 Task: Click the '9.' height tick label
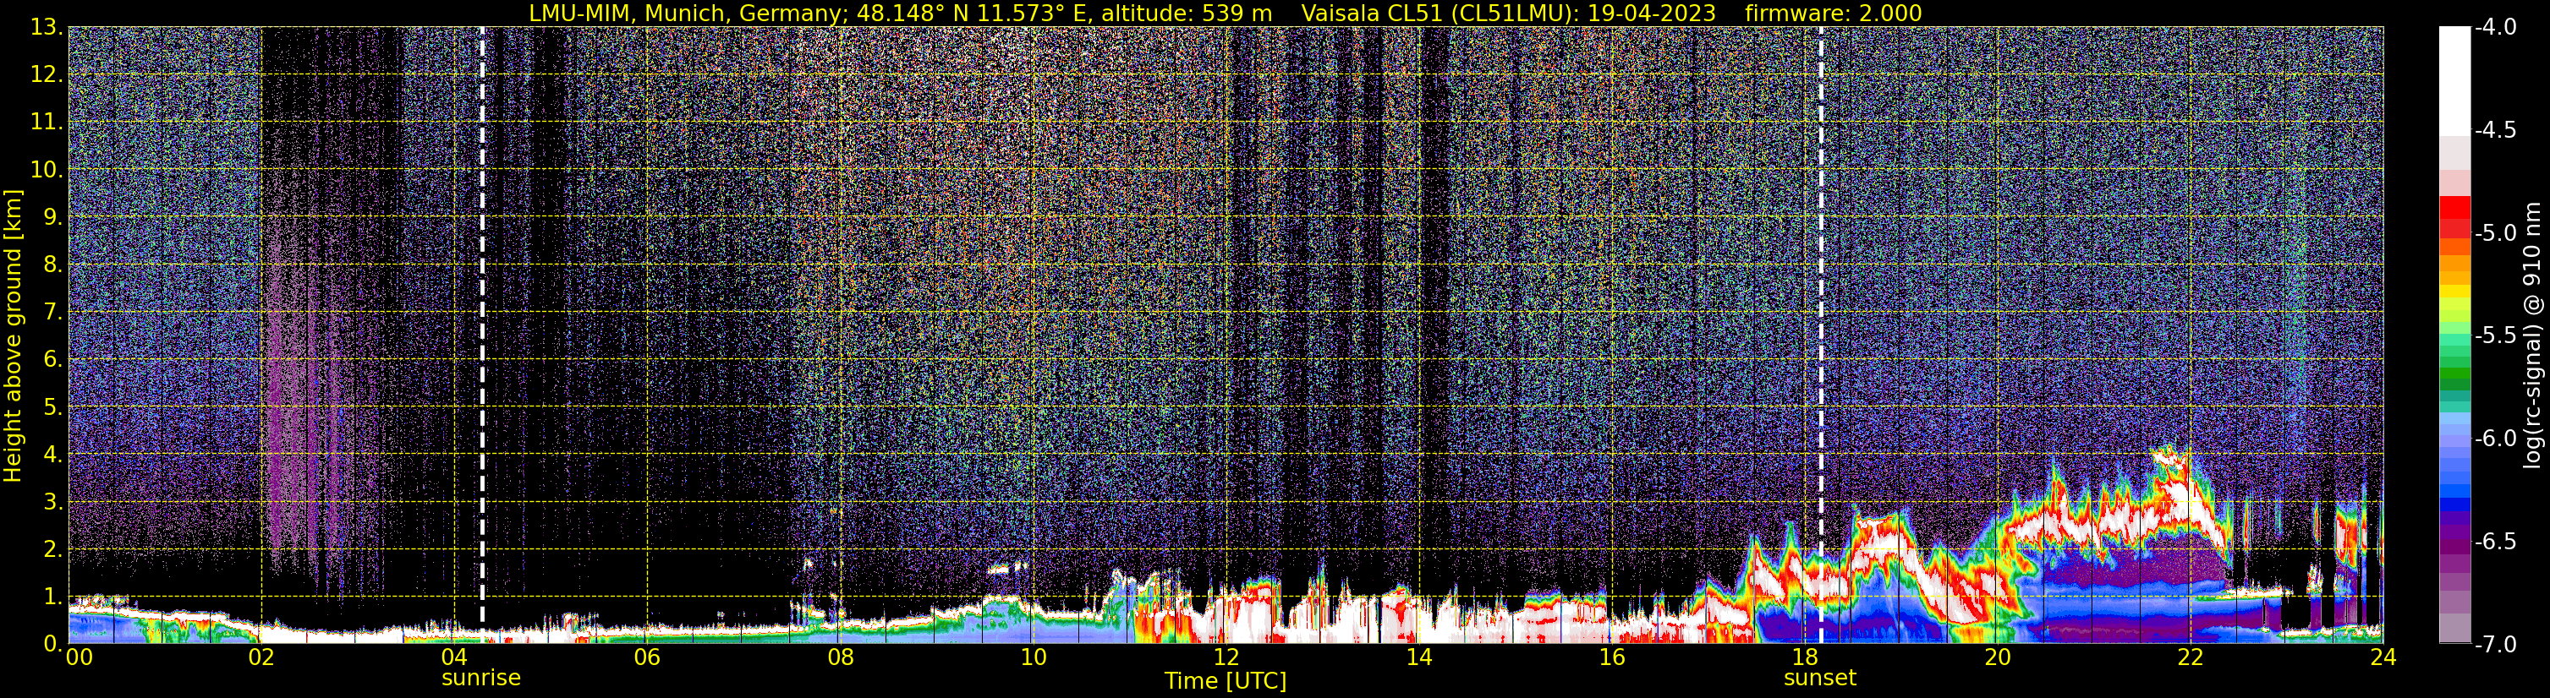point(52,217)
